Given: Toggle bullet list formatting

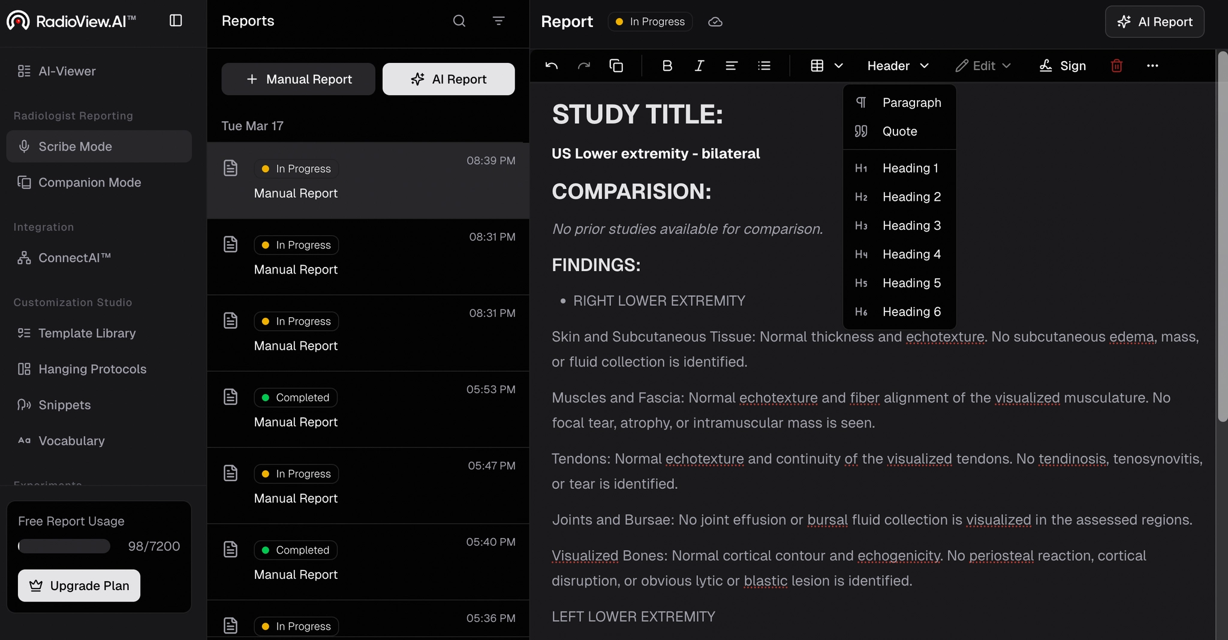Looking at the screenshot, I should click(x=764, y=66).
